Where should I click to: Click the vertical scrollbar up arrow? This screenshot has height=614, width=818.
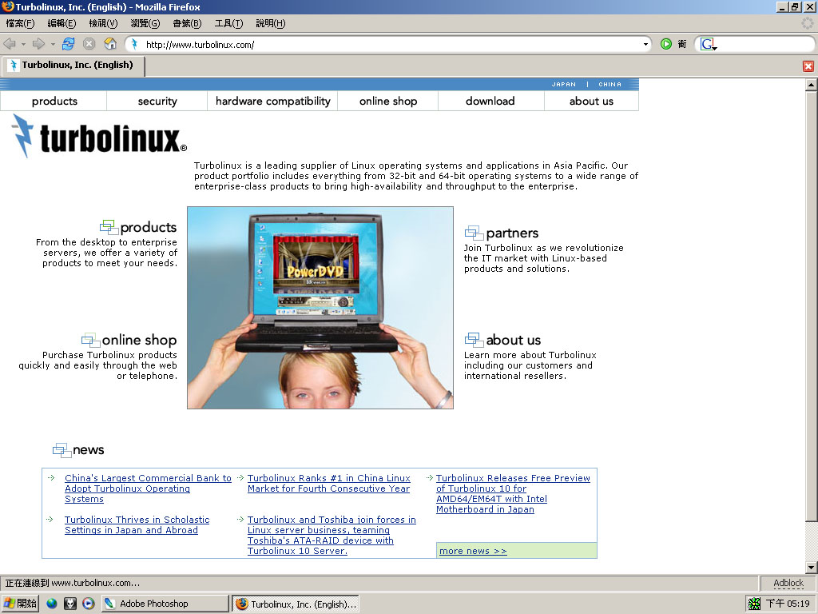pyautogui.click(x=812, y=85)
